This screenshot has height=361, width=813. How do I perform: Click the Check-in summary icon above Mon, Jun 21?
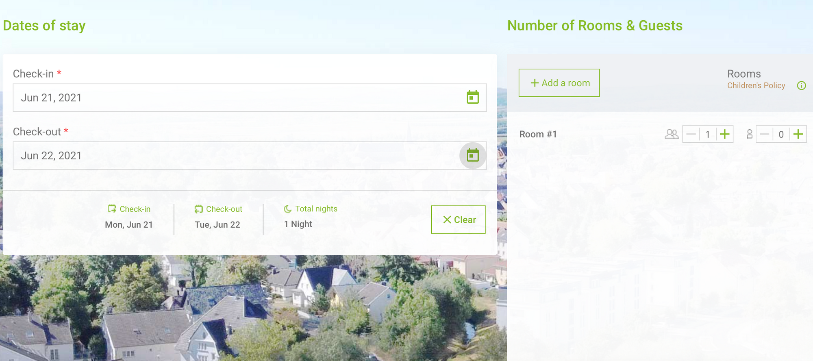112,209
